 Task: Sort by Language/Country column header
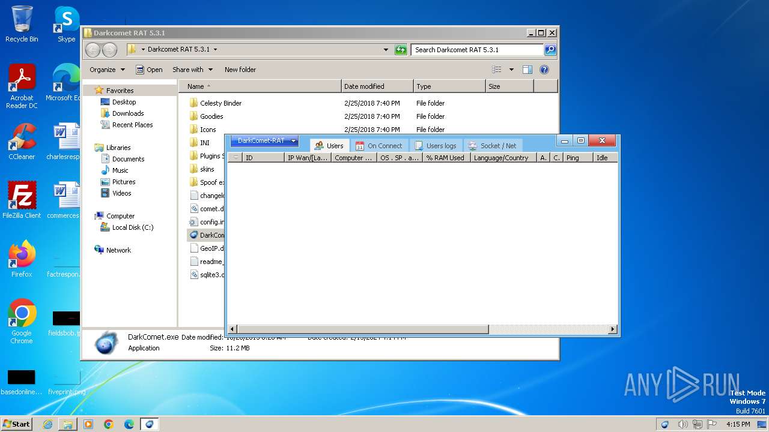pyautogui.click(x=503, y=158)
